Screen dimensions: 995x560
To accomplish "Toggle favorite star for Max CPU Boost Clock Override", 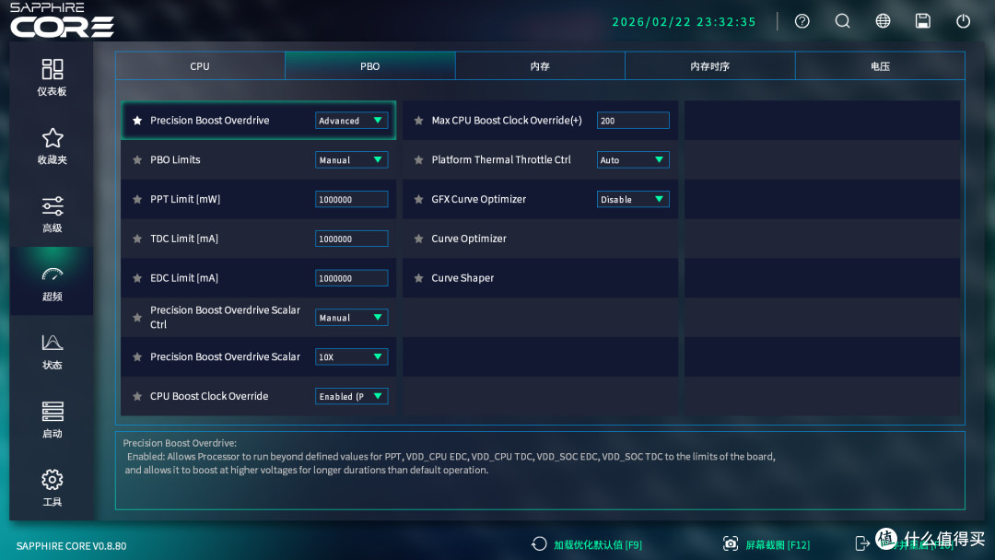I will 419,121.
